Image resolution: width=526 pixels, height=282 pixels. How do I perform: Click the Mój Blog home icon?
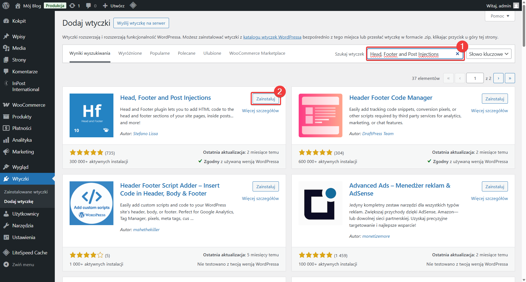click(x=18, y=6)
